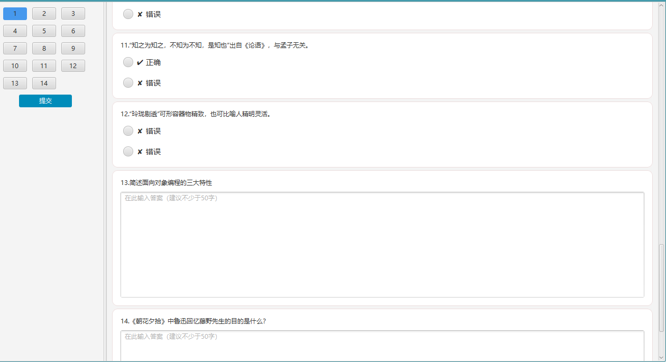
Task: Click the scrollbar down arrow
Action: tap(661, 358)
